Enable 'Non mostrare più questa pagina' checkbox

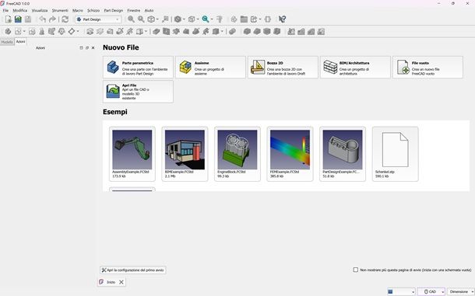356,270
